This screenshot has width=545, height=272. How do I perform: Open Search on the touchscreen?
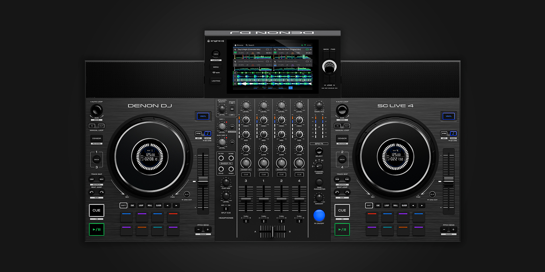point(250,45)
